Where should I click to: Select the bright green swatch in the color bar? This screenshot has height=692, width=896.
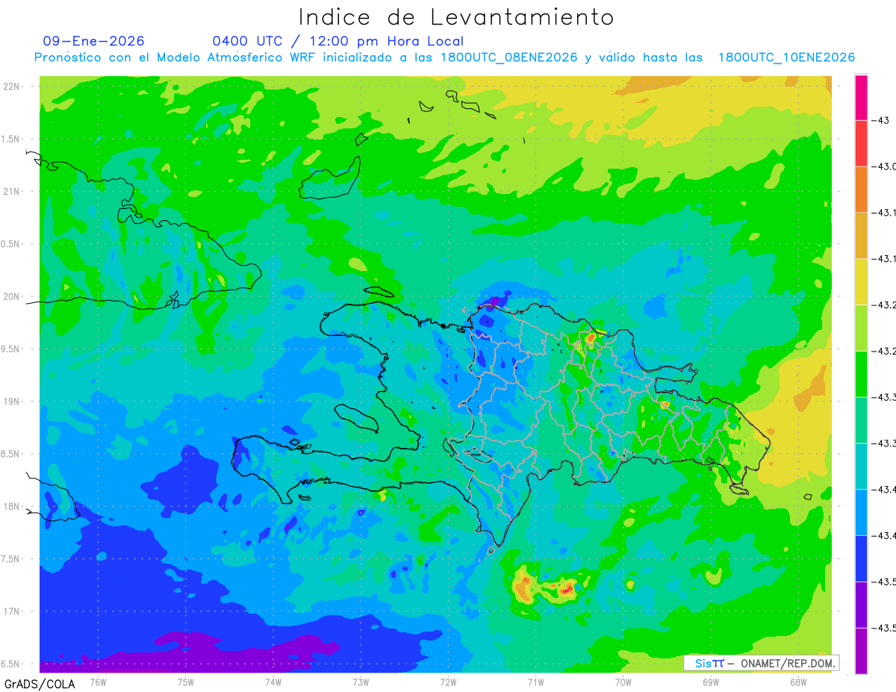tap(861, 374)
